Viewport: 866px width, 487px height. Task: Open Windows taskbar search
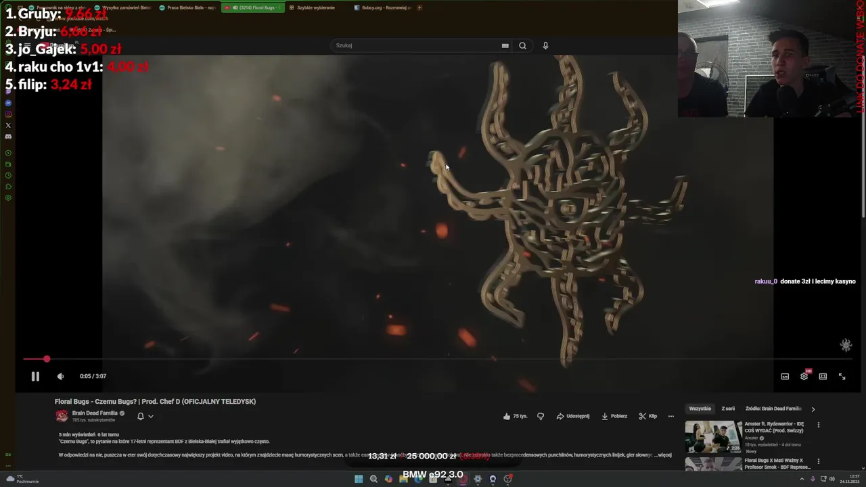(x=373, y=479)
